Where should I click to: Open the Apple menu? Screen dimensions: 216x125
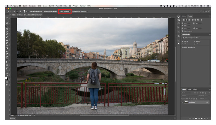tap(8, 6)
